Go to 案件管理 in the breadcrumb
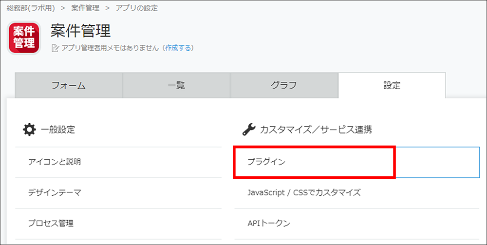Image resolution: width=487 pixels, height=245 pixels. pyautogui.click(x=85, y=8)
